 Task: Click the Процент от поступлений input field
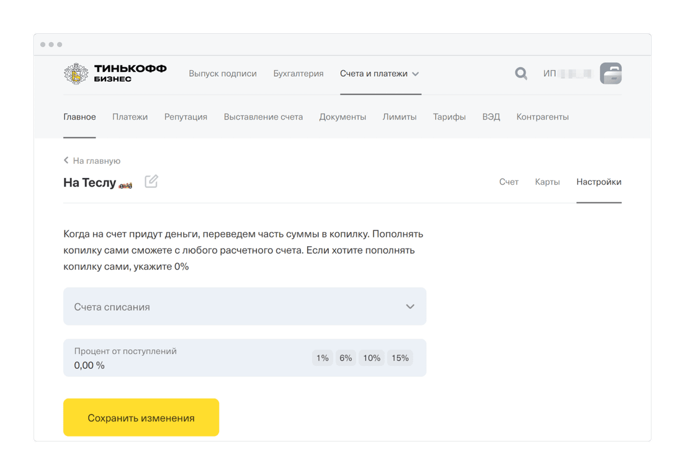click(244, 358)
